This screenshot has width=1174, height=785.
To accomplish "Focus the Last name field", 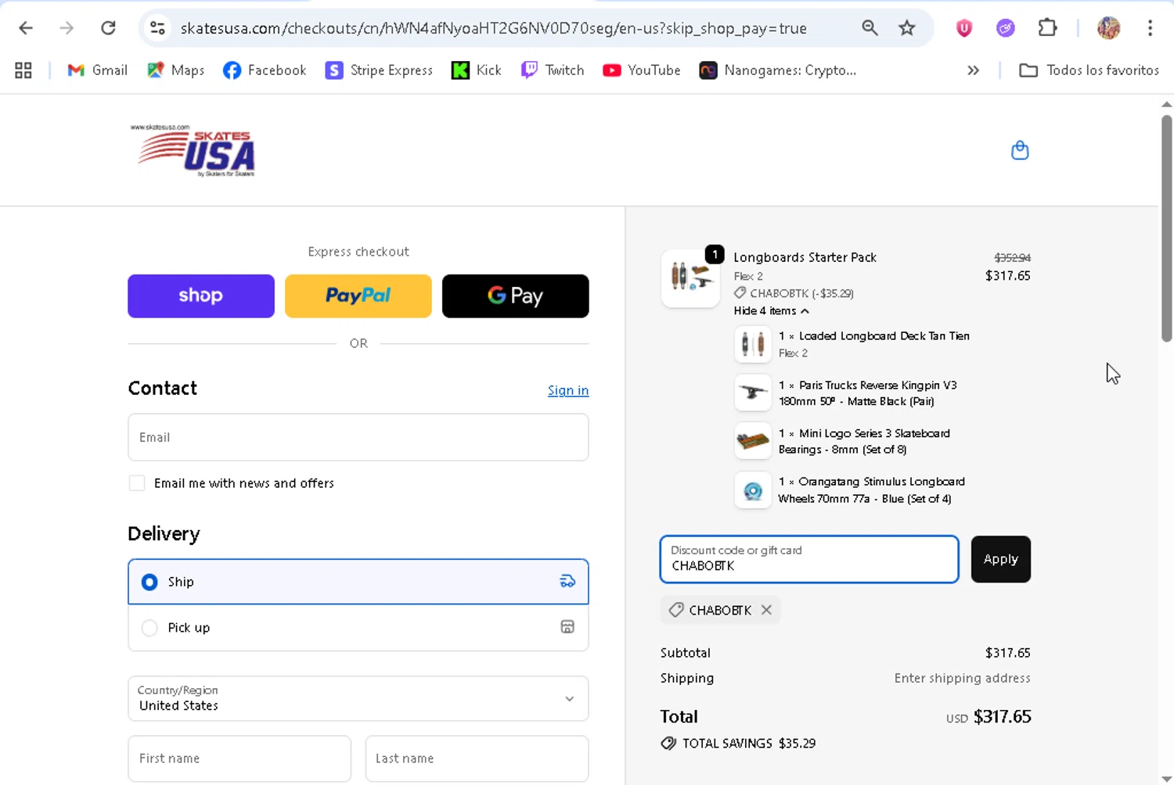I will coord(477,758).
